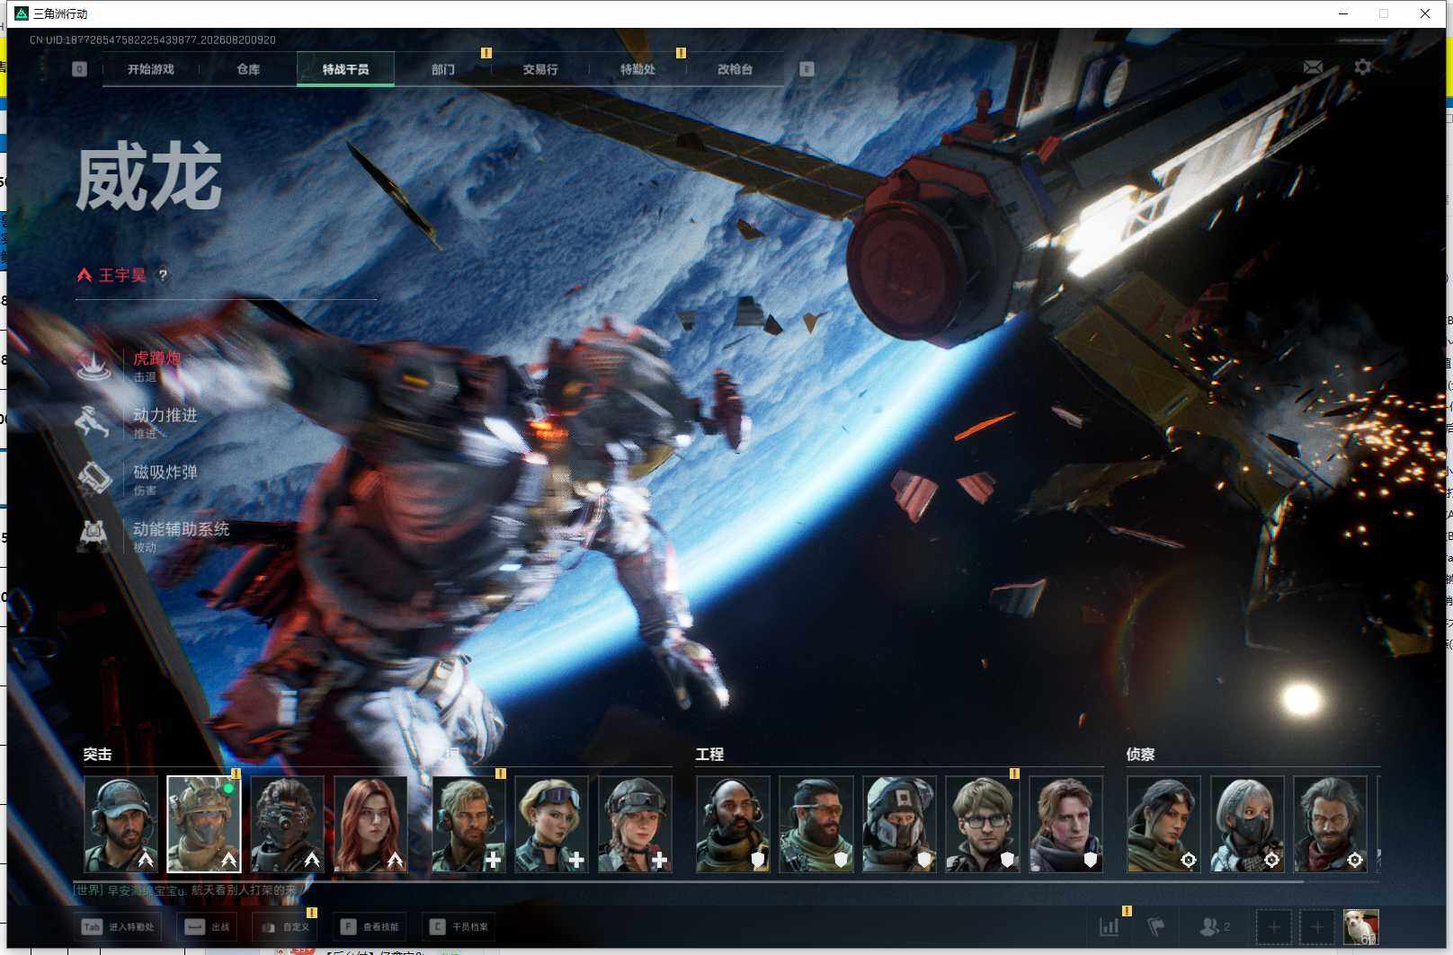Select the bald engineer operator with headset

[x=733, y=824]
